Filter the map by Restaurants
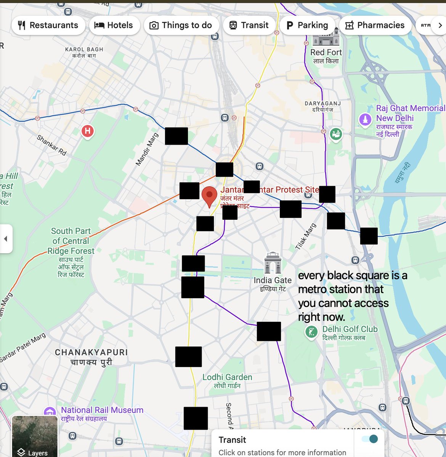This screenshot has width=446, height=457. (x=48, y=26)
